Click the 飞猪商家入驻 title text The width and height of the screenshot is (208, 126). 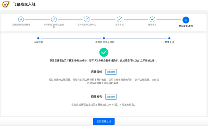(x=24, y=4)
